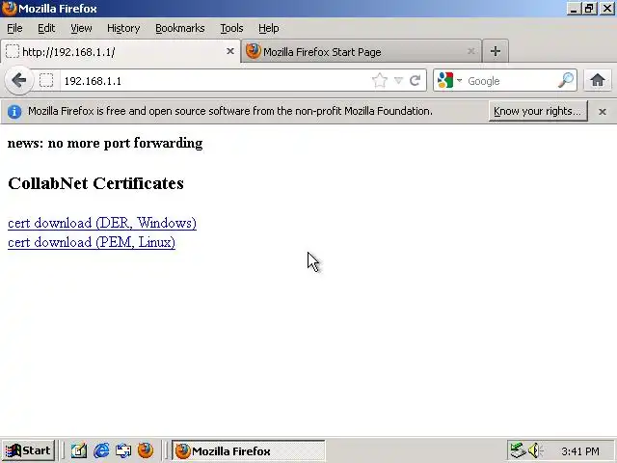Screen dimensions: 617x463
Task: Restore down the Firefox window
Action: coord(589,9)
